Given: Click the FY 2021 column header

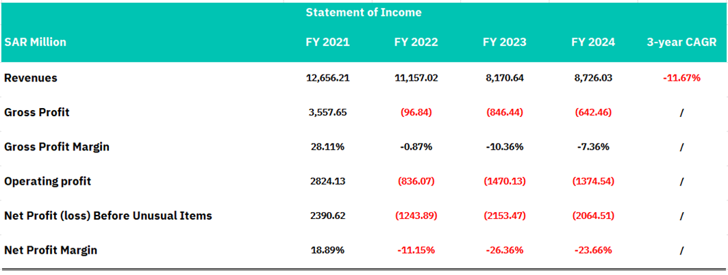Looking at the screenshot, I should coord(327,42).
